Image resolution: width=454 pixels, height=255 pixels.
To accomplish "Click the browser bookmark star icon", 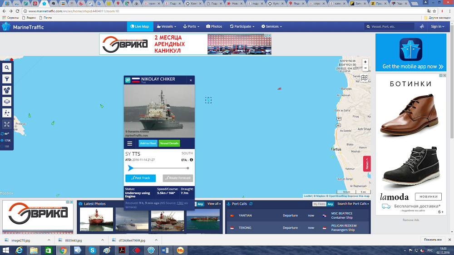I will (x=434, y=11).
